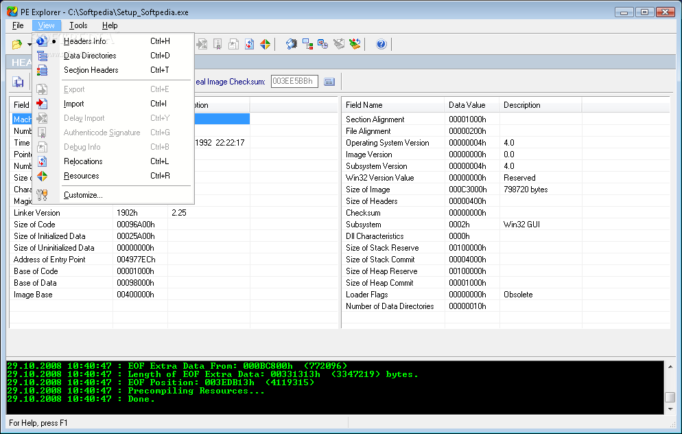Open Relocations via toolbar icon
The width and height of the screenshot is (682, 434).
[x=249, y=44]
